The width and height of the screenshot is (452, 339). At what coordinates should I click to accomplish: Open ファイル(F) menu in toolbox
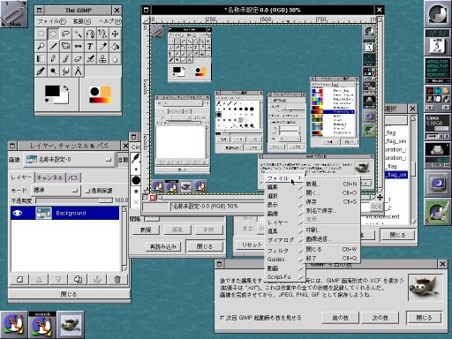(x=52, y=21)
